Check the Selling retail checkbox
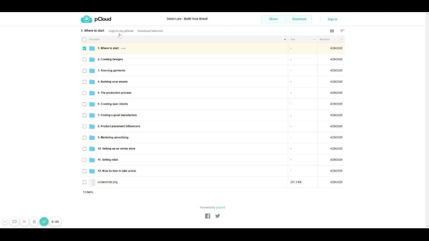The height and width of the screenshot is (241, 429). coord(84,160)
